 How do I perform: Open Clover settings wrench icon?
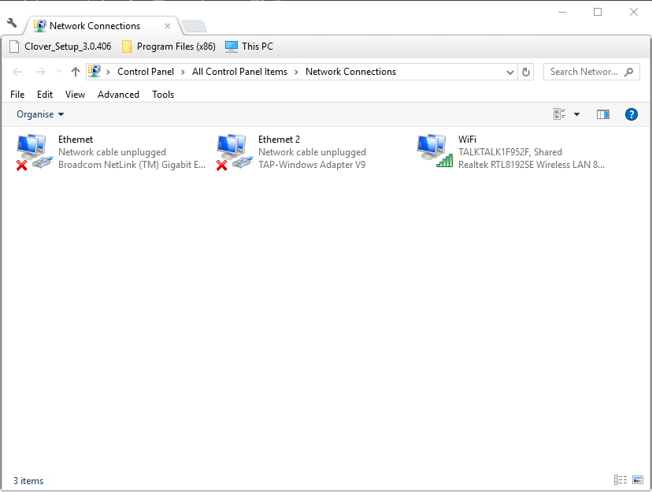click(12, 23)
